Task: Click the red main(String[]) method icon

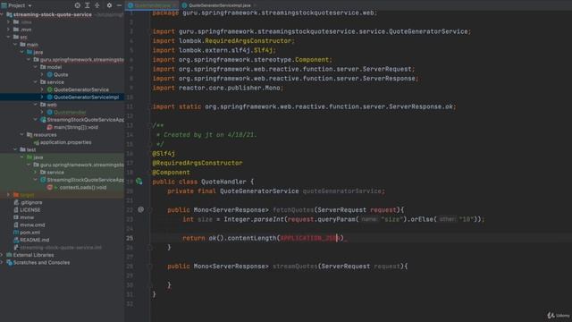Action: 50,127
